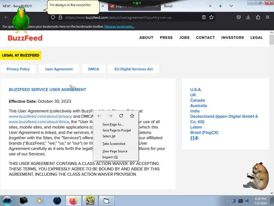The width and height of the screenshot is (274, 206).
Task: Choose Inspect (Q) from context menu
Action: click(116, 157)
